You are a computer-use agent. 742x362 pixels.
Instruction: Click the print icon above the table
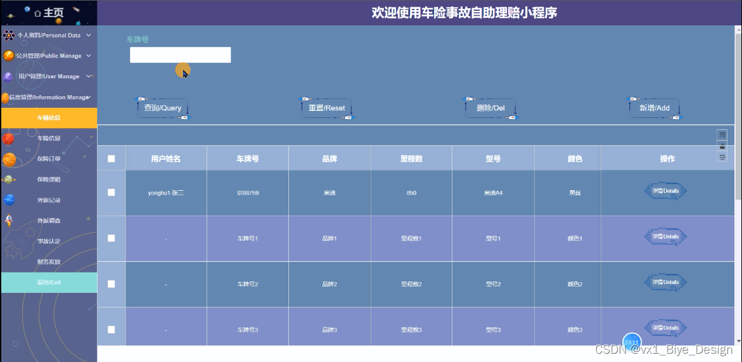tap(722, 157)
